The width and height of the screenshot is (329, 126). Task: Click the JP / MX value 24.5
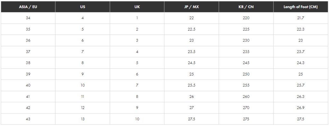[x=191, y=63]
